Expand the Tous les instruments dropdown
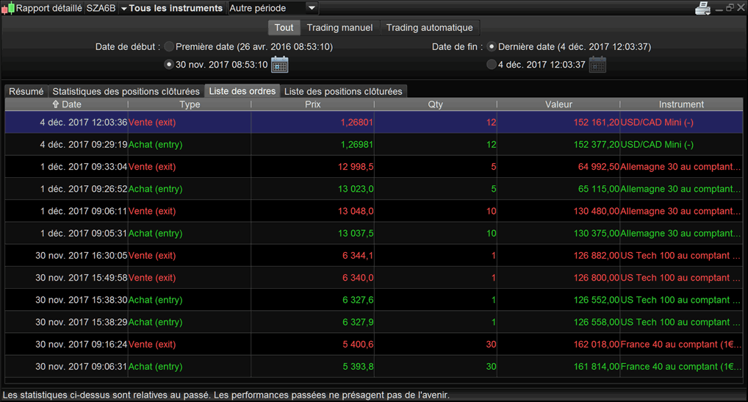 pyautogui.click(x=172, y=8)
